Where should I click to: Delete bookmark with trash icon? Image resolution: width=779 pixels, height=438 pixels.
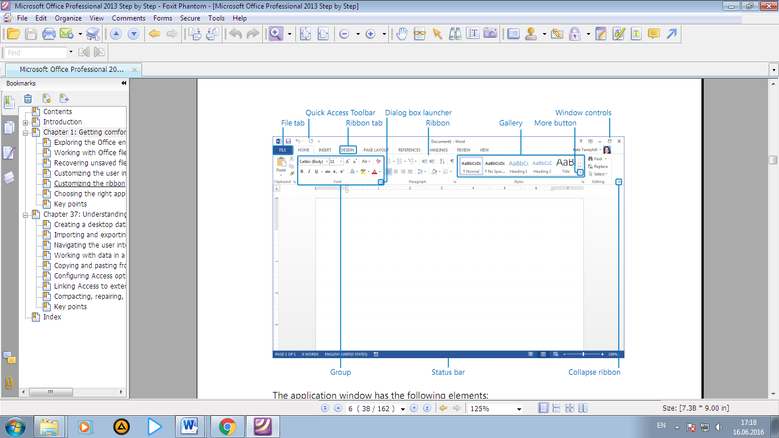(27, 98)
